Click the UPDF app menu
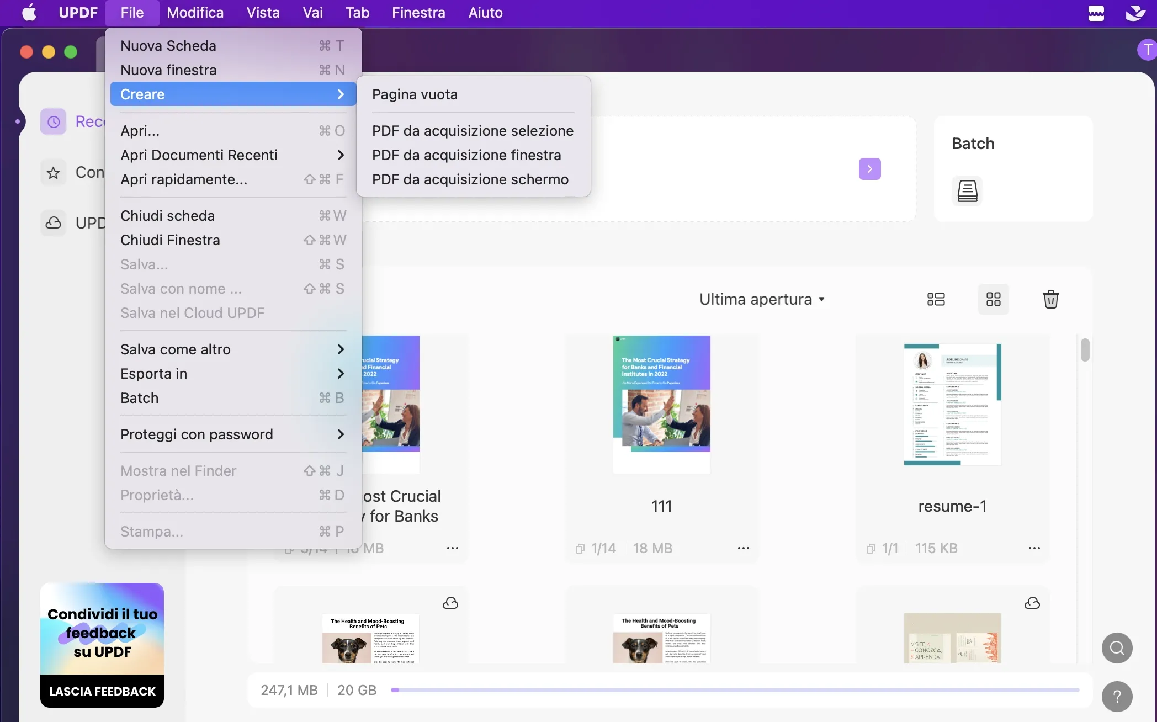Viewport: 1157px width, 722px height. (x=78, y=12)
